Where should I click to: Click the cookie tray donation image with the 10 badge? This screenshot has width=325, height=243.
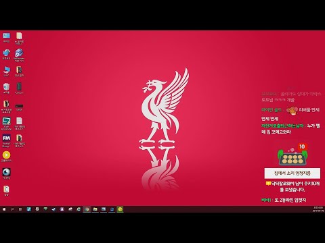[x=292, y=155]
